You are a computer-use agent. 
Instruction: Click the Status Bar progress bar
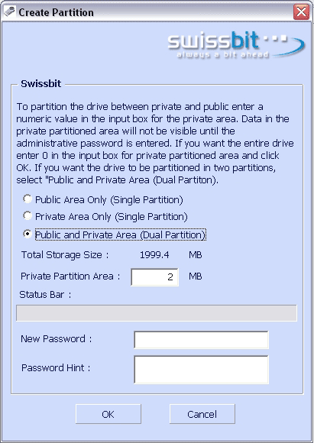click(157, 312)
